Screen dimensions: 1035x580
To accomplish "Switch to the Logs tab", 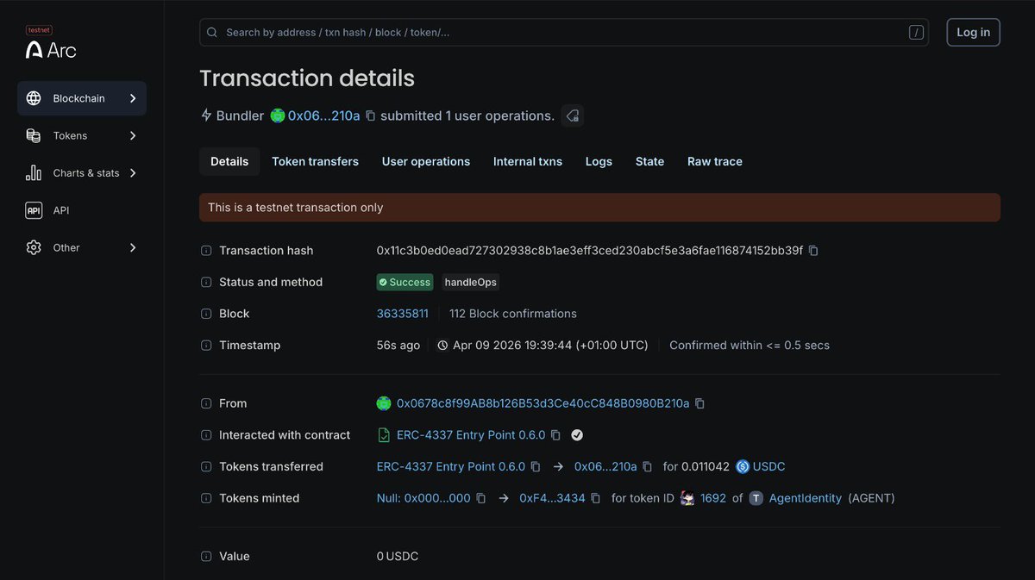I will (599, 161).
